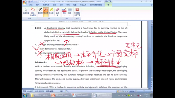Select the highlighter (荧光笔) tool
Screen dimensions: 175x98
click(51, 11)
